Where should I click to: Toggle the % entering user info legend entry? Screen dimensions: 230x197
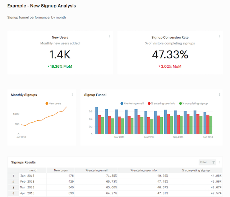[x=161, y=103]
